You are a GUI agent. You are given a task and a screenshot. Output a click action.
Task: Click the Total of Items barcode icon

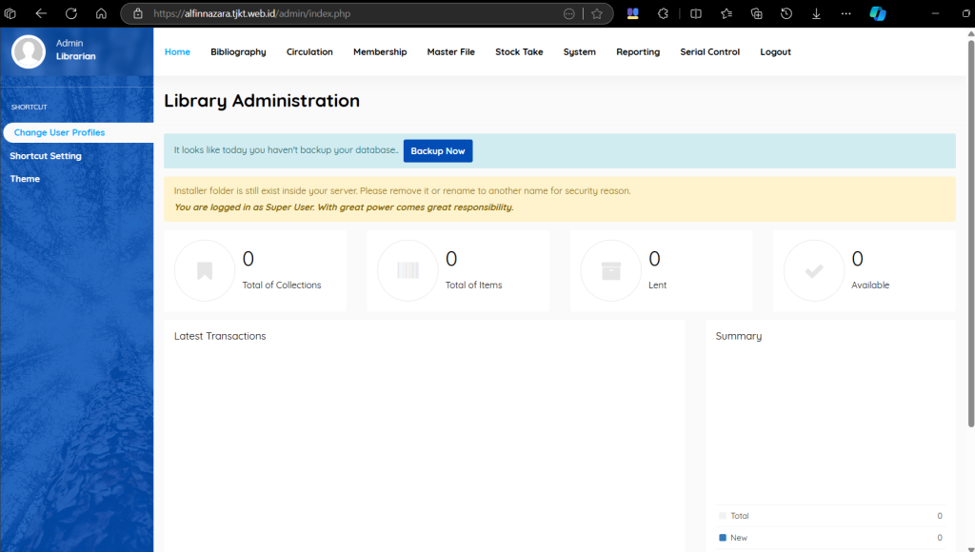[x=408, y=271]
